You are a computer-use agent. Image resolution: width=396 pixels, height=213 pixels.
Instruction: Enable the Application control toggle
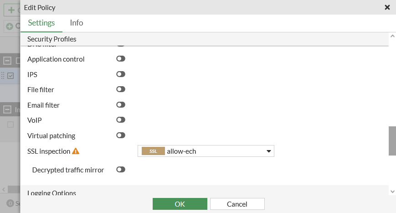coord(121,59)
